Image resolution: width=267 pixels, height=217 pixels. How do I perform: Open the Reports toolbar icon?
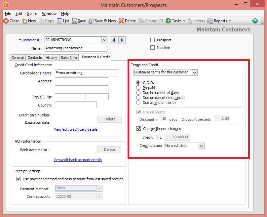210,21
